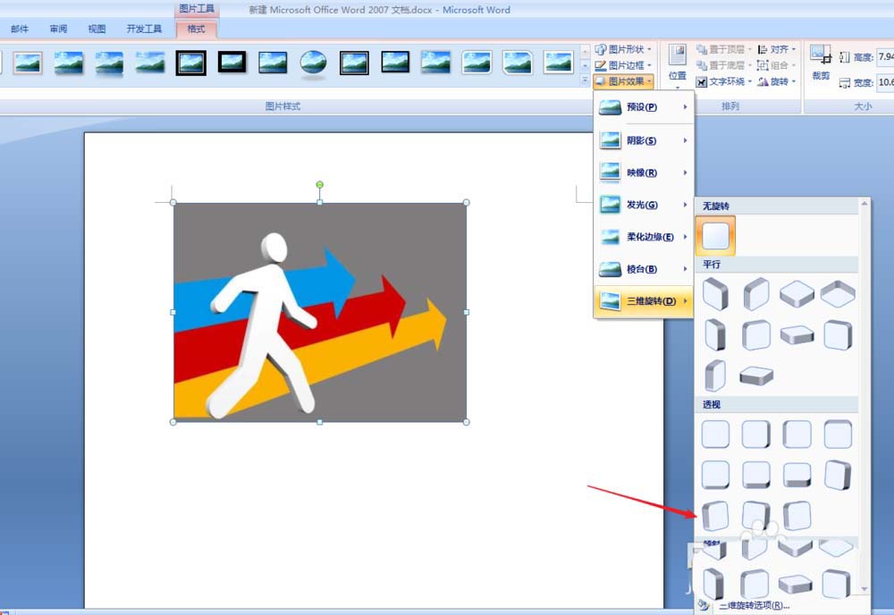Screen dimensions: 894x615
Task: Apply first preset in 平行 section's second row
Action: [715, 334]
